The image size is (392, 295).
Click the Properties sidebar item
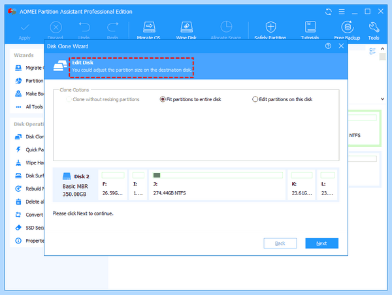coord(29,241)
